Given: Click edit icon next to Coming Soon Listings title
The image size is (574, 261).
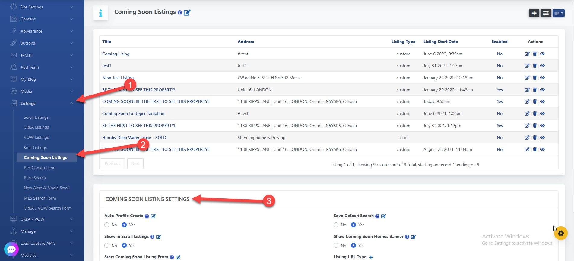Looking at the screenshot, I should tap(187, 13).
